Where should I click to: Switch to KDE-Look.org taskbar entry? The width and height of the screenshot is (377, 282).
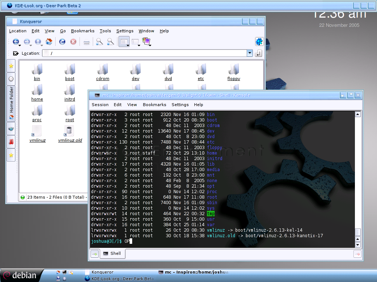tap(119, 279)
